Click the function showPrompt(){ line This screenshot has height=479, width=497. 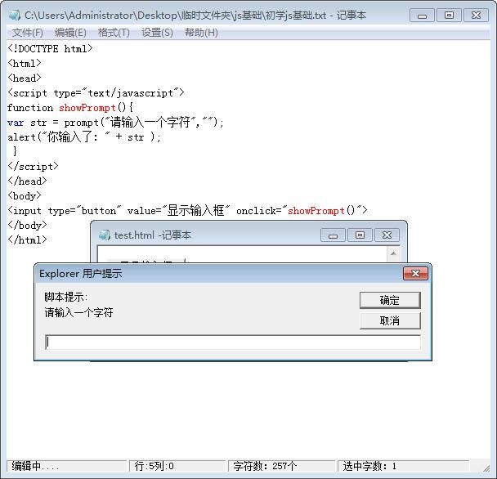tap(70, 108)
